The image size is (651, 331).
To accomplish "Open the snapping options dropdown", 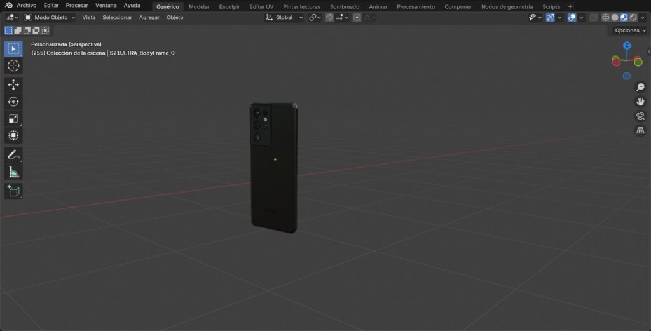I will [342, 17].
